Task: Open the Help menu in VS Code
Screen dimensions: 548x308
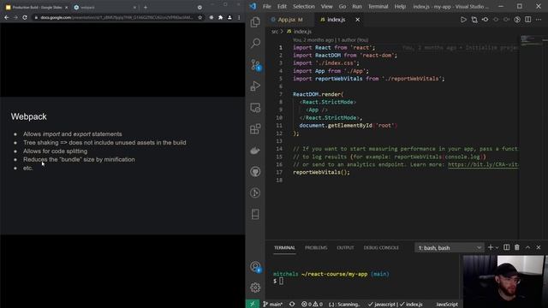Action: (x=400, y=6)
